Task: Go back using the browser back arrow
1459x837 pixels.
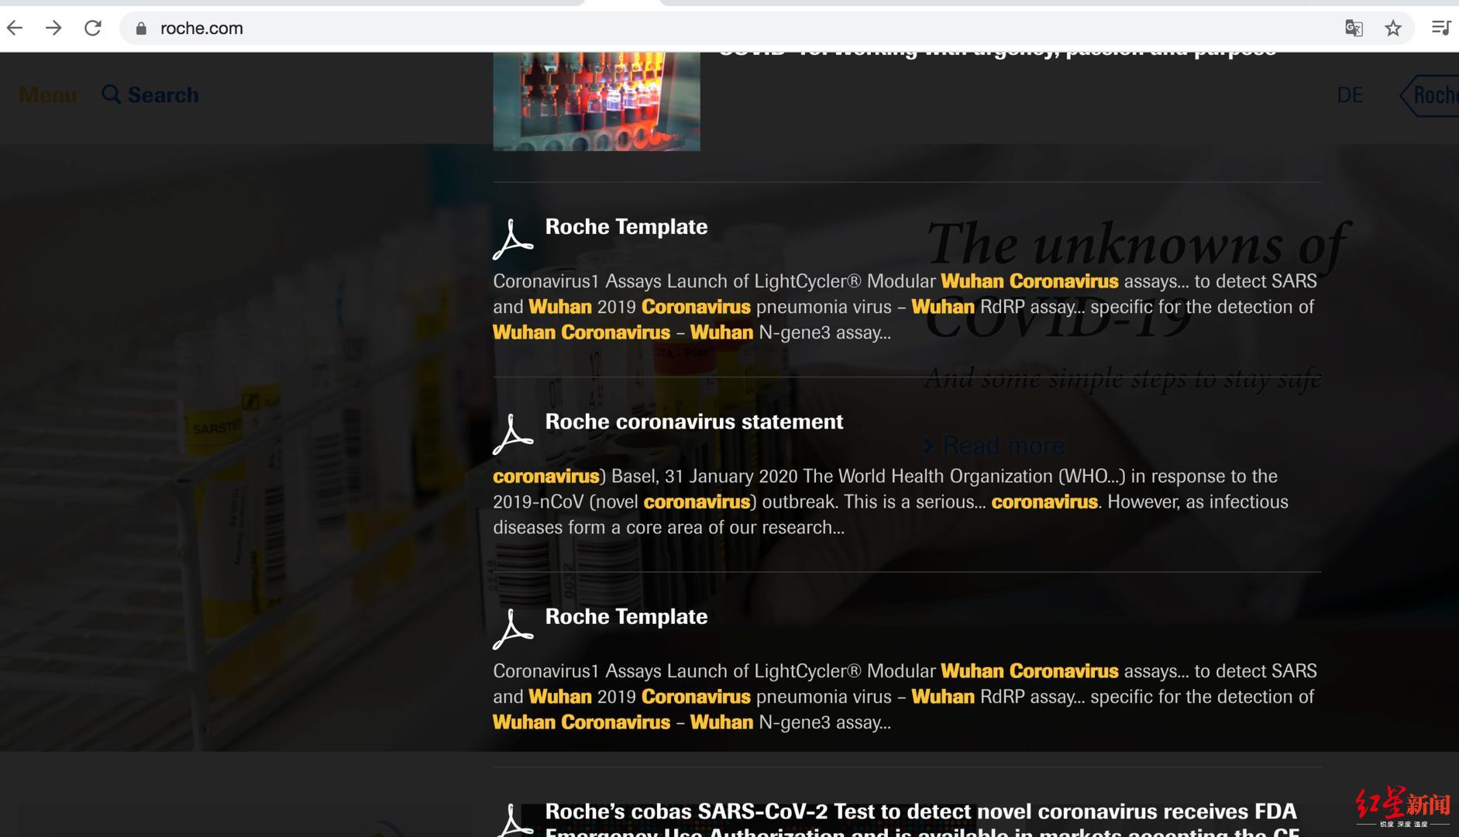Action: click(15, 29)
